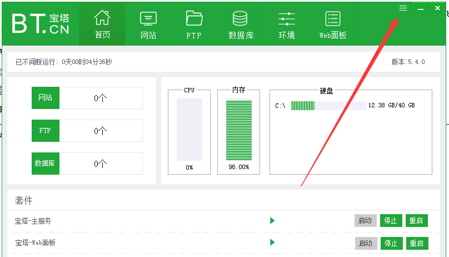Restart 宝塔-Web面板 with its 重启 button

pyautogui.click(x=416, y=243)
